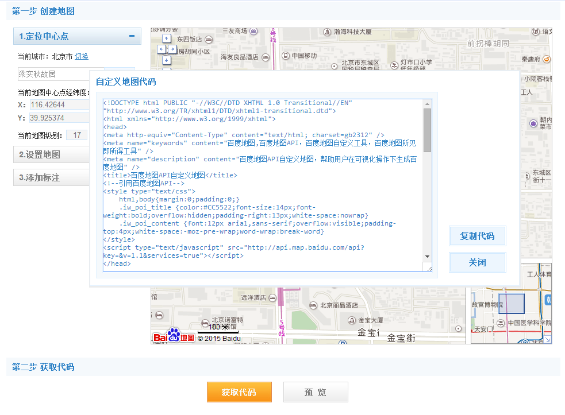Image resolution: width=565 pixels, height=415 pixels.
Task: Click the 复制代码 button
Action: pyautogui.click(x=478, y=236)
